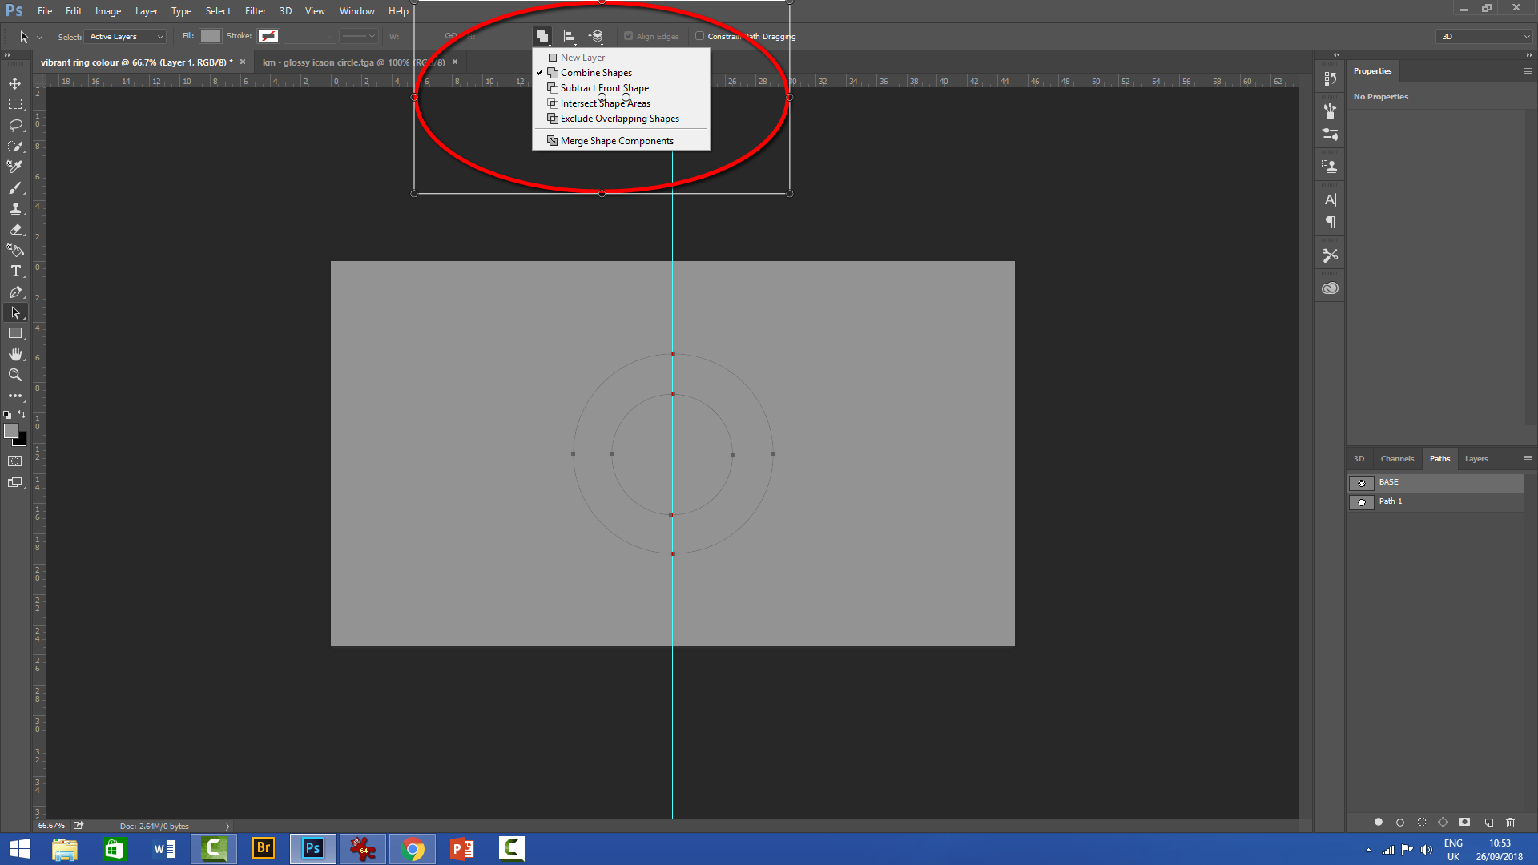Open the Creative Cloud Libraries panel icon
The height and width of the screenshot is (865, 1538).
coord(1331,288)
